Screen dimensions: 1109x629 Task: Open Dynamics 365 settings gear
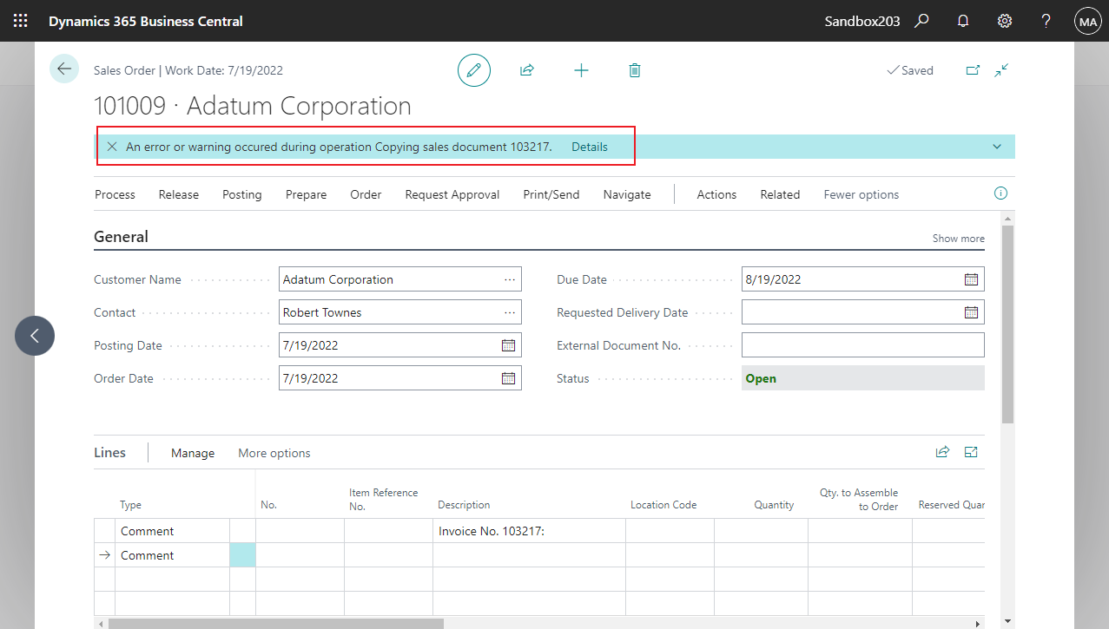[x=1004, y=20]
